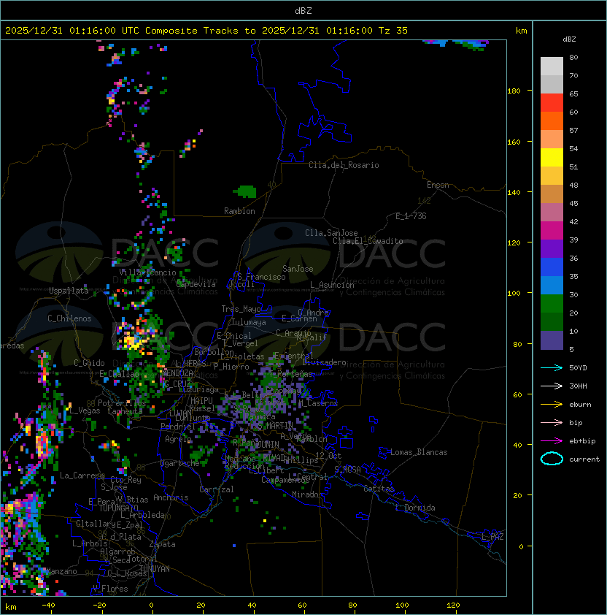Click the 'MAIPU' map label

(201, 401)
